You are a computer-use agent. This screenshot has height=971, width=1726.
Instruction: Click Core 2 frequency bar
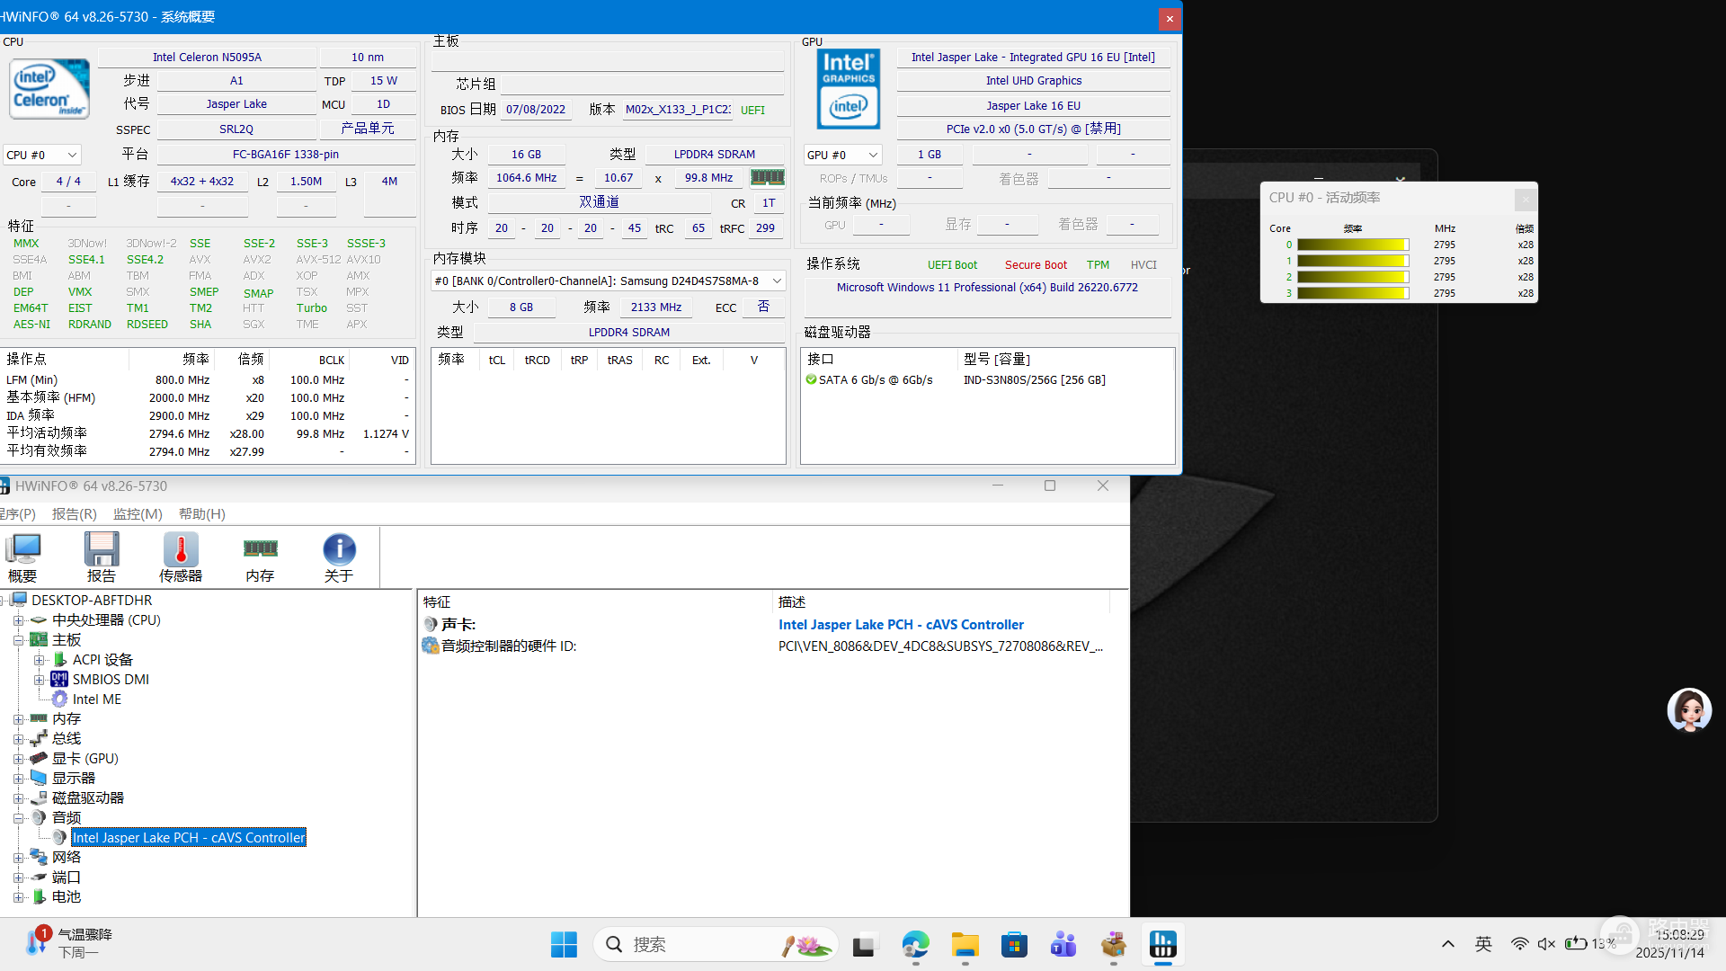(1353, 277)
